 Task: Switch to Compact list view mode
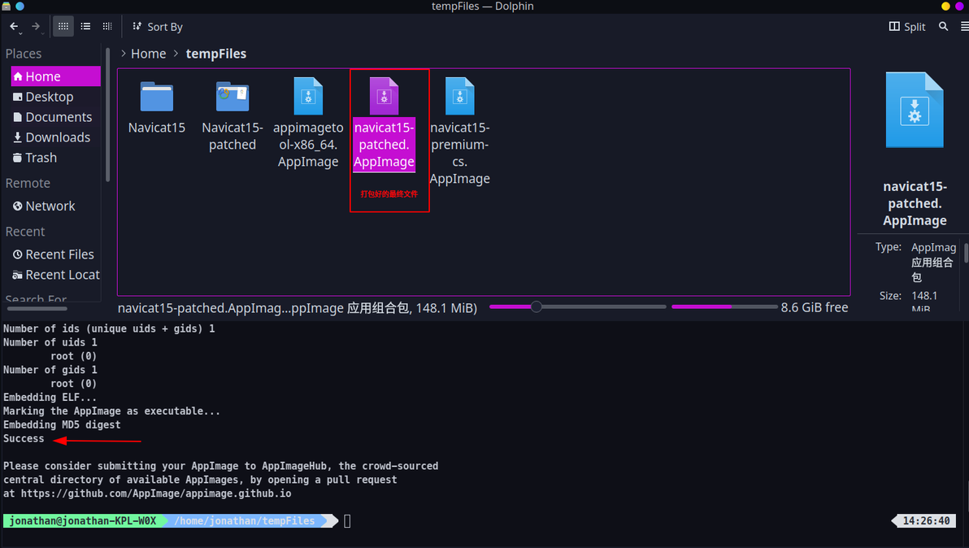(85, 27)
